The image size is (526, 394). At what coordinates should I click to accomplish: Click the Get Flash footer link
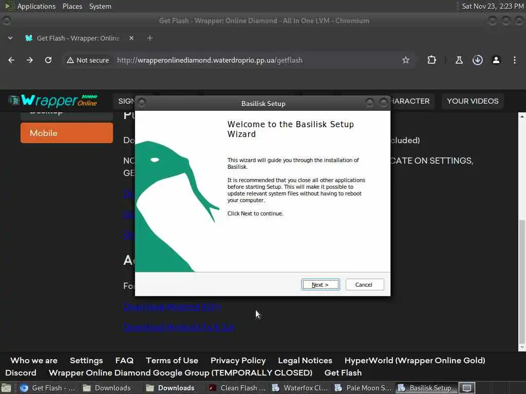pyautogui.click(x=343, y=373)
